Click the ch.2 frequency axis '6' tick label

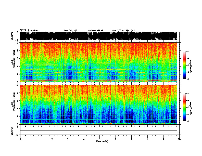[18, 100]
